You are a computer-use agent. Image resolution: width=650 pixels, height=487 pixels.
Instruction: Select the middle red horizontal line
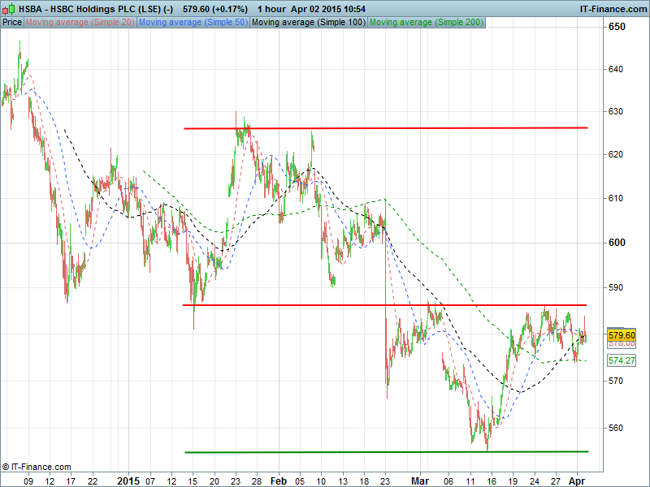click(385, 305)
